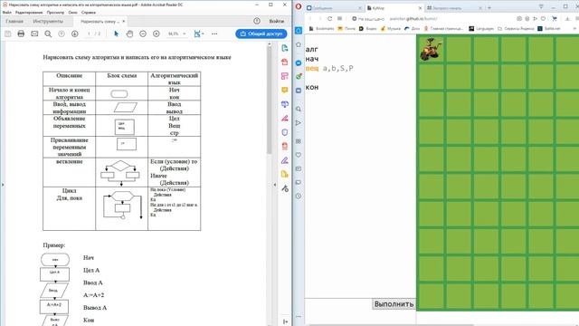Go to next page with down arrow

click(74, 34)
